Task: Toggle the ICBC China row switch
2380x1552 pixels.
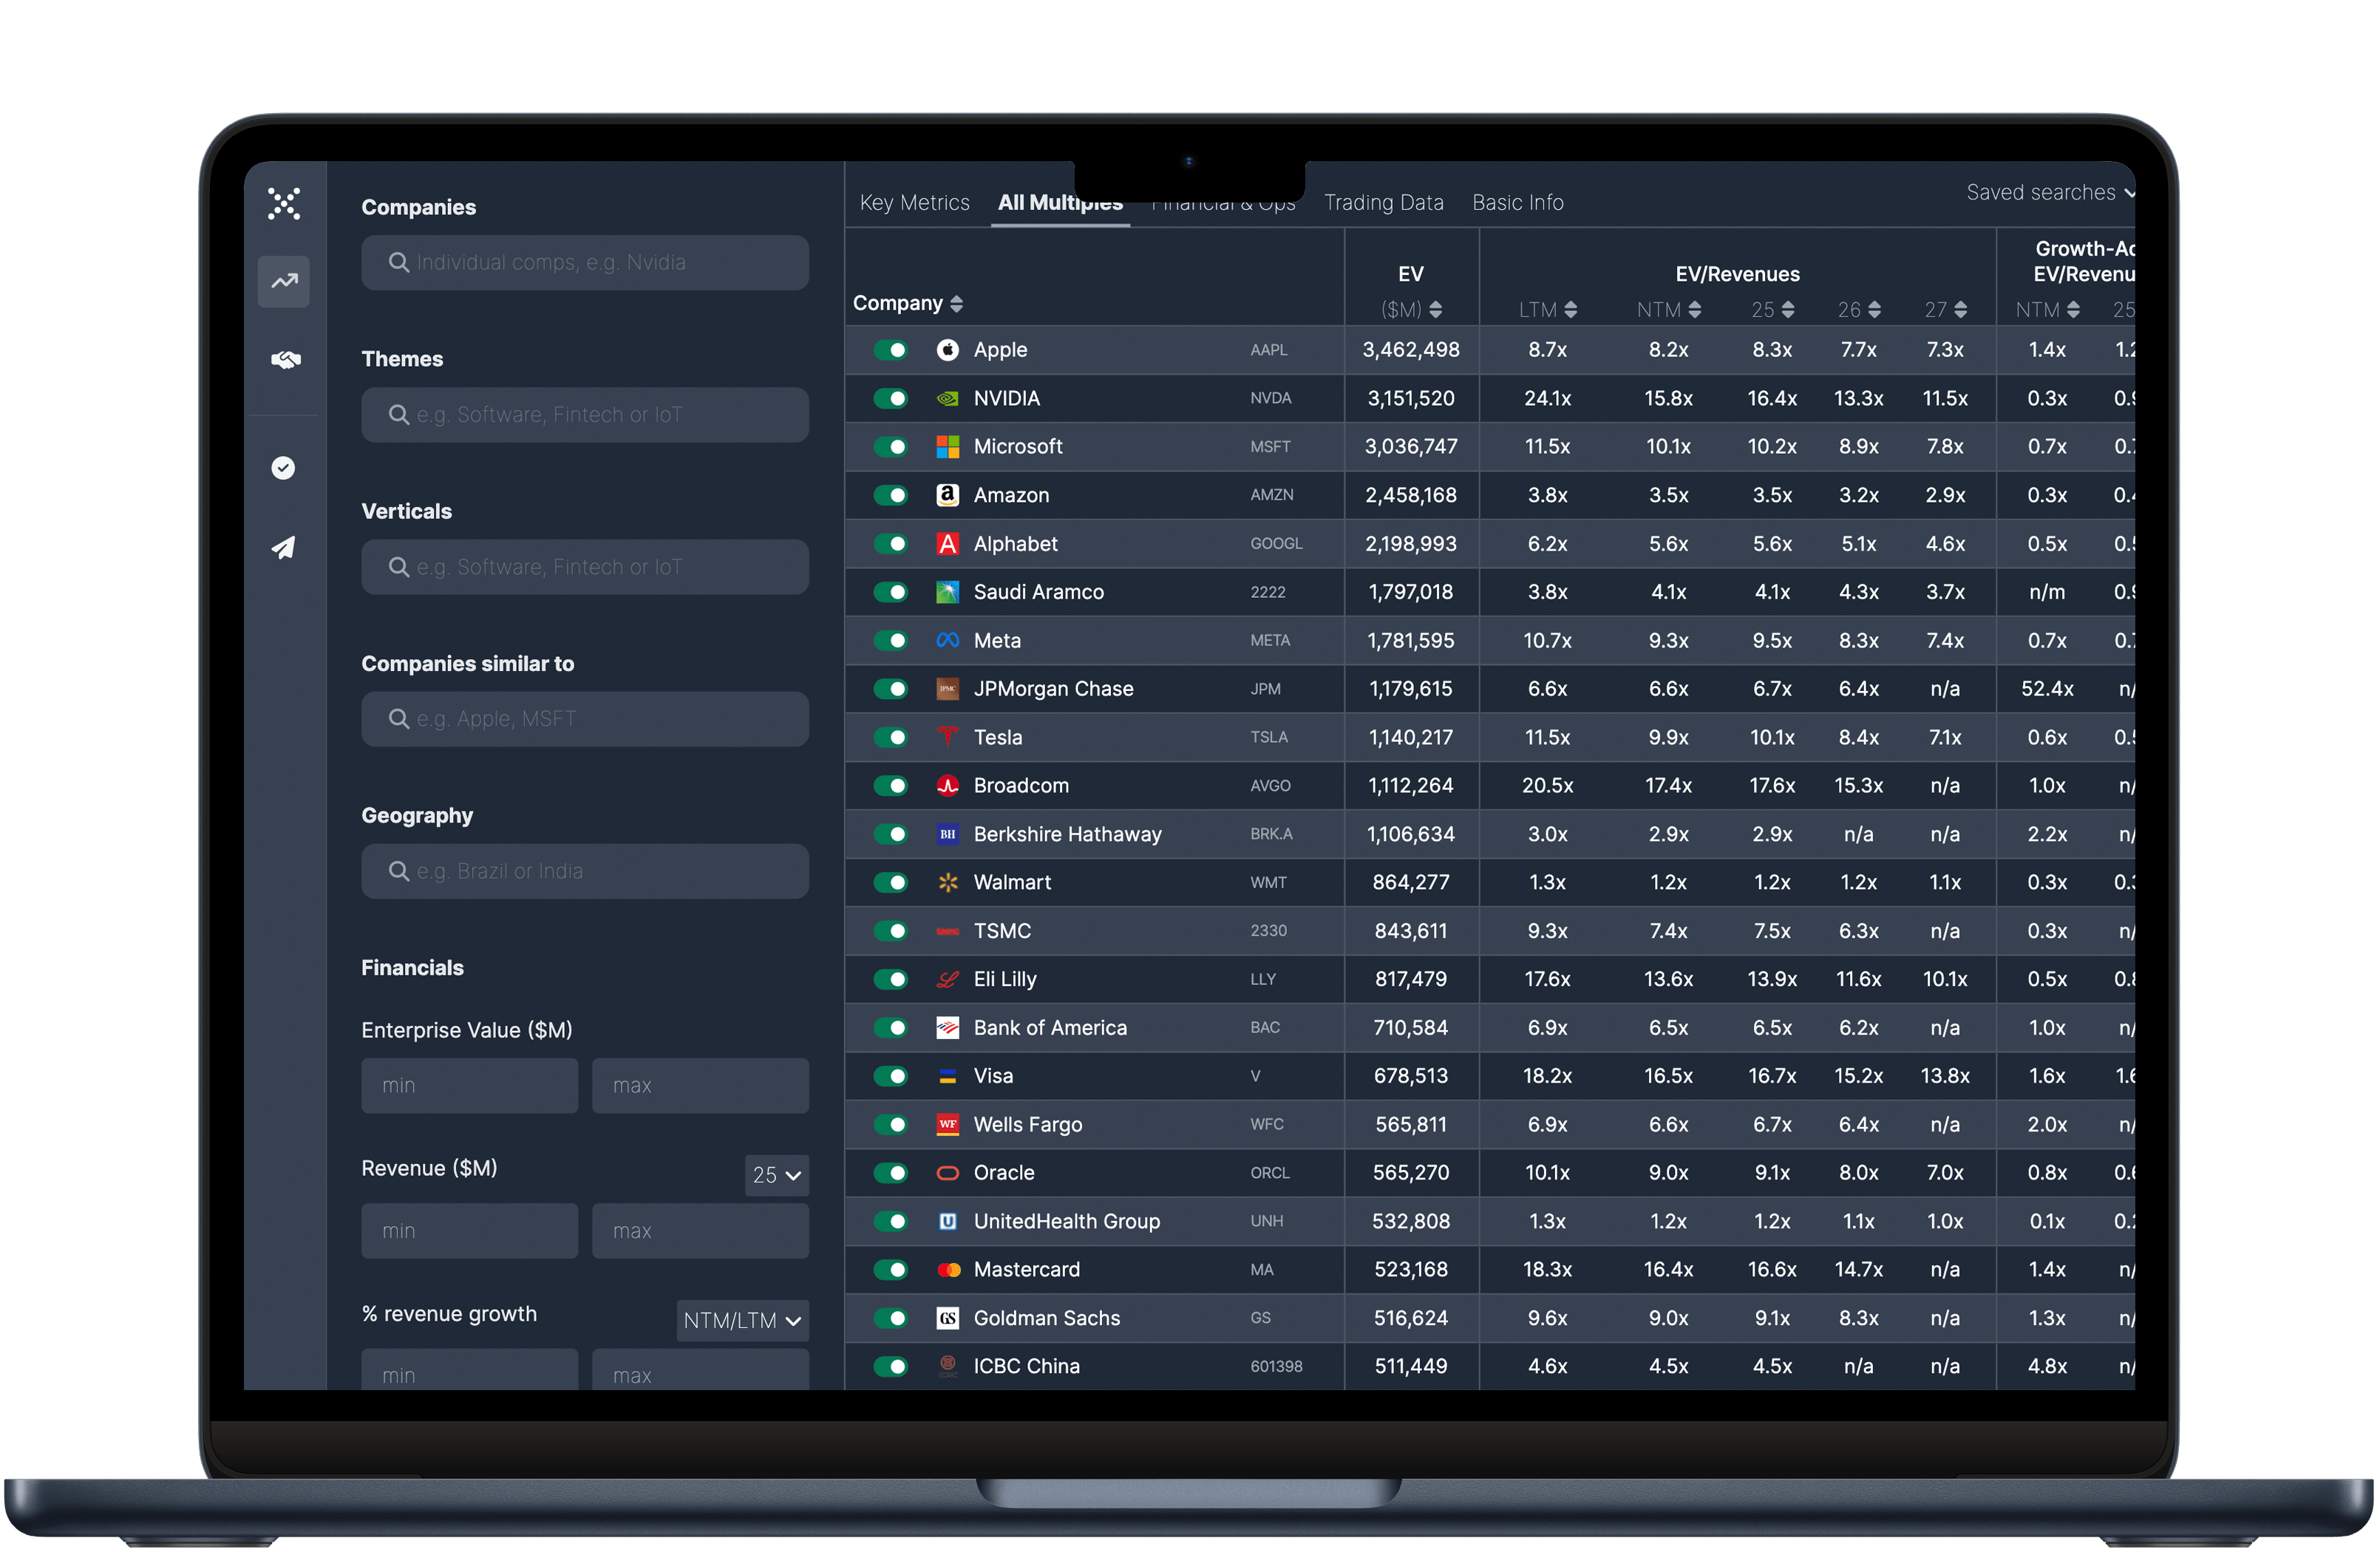Action: (890, 1366)
